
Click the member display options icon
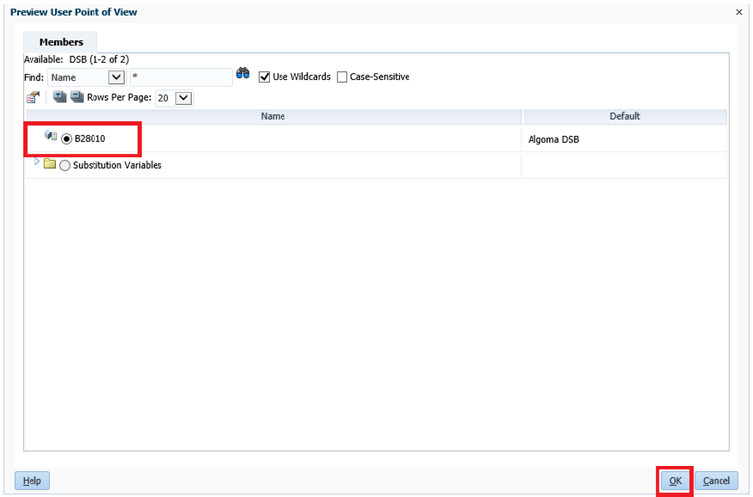point(32,97)
